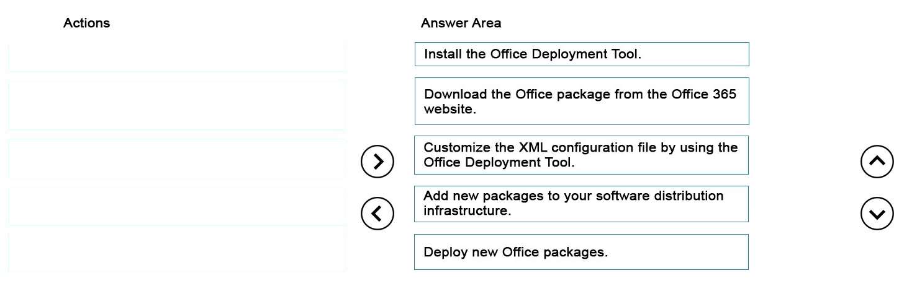Click the word 'infrastructure.' in the packages step
Viewport: 899px width, 286px height.
pos(468,210)
